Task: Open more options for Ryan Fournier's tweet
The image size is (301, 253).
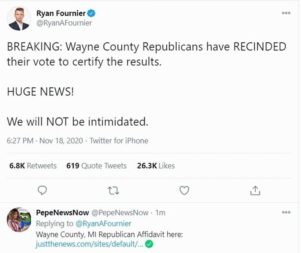Action: [286, 13]
